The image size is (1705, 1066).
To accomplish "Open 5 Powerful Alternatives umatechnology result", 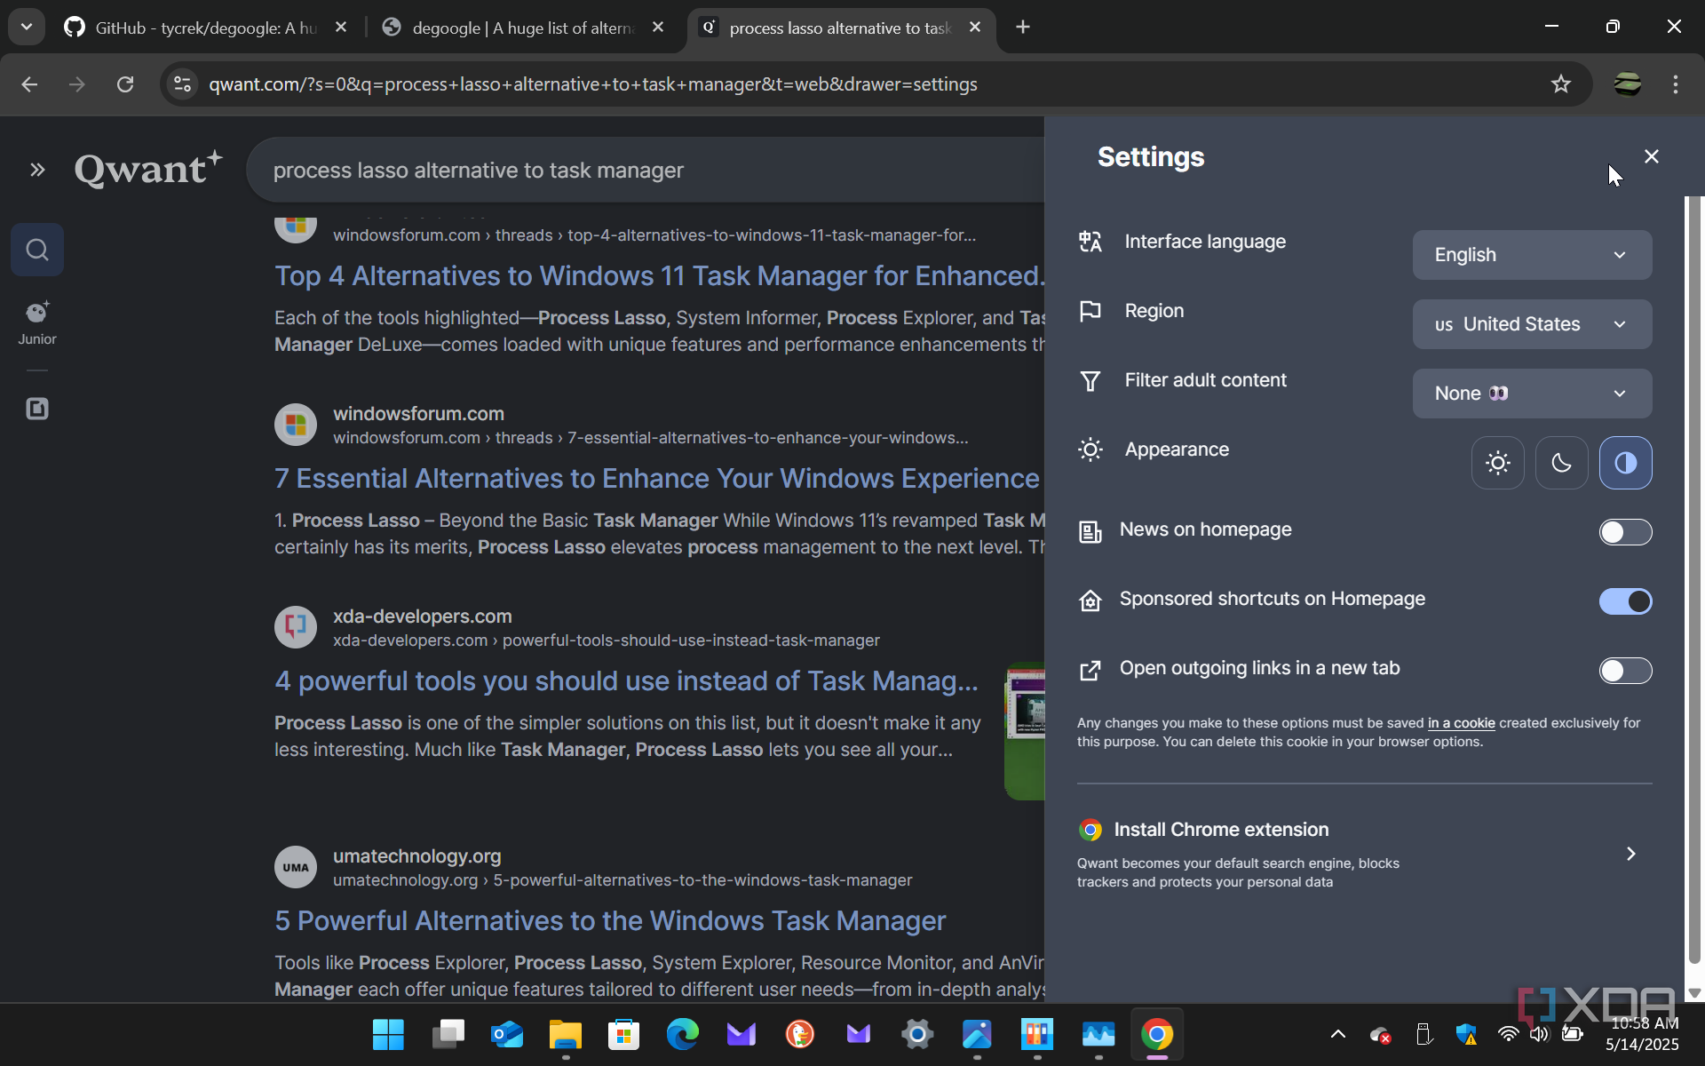I will 610,920.
